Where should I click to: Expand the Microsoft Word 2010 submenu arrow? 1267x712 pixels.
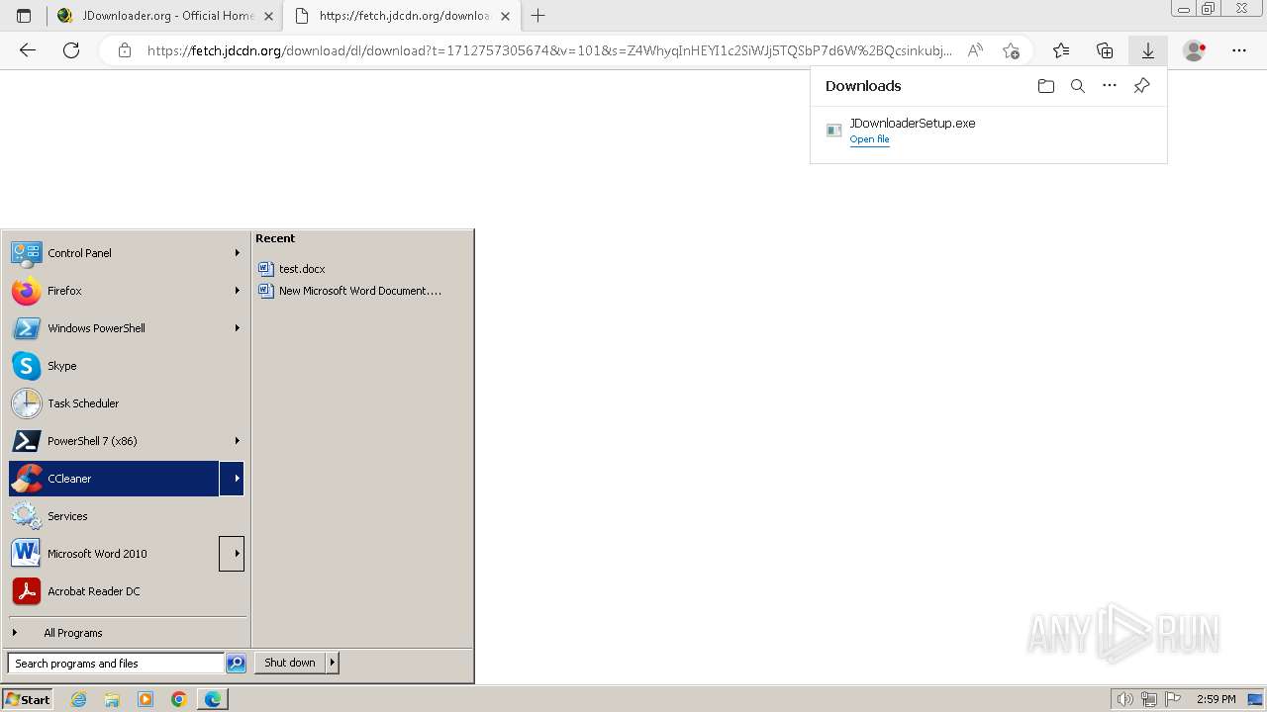232,554
